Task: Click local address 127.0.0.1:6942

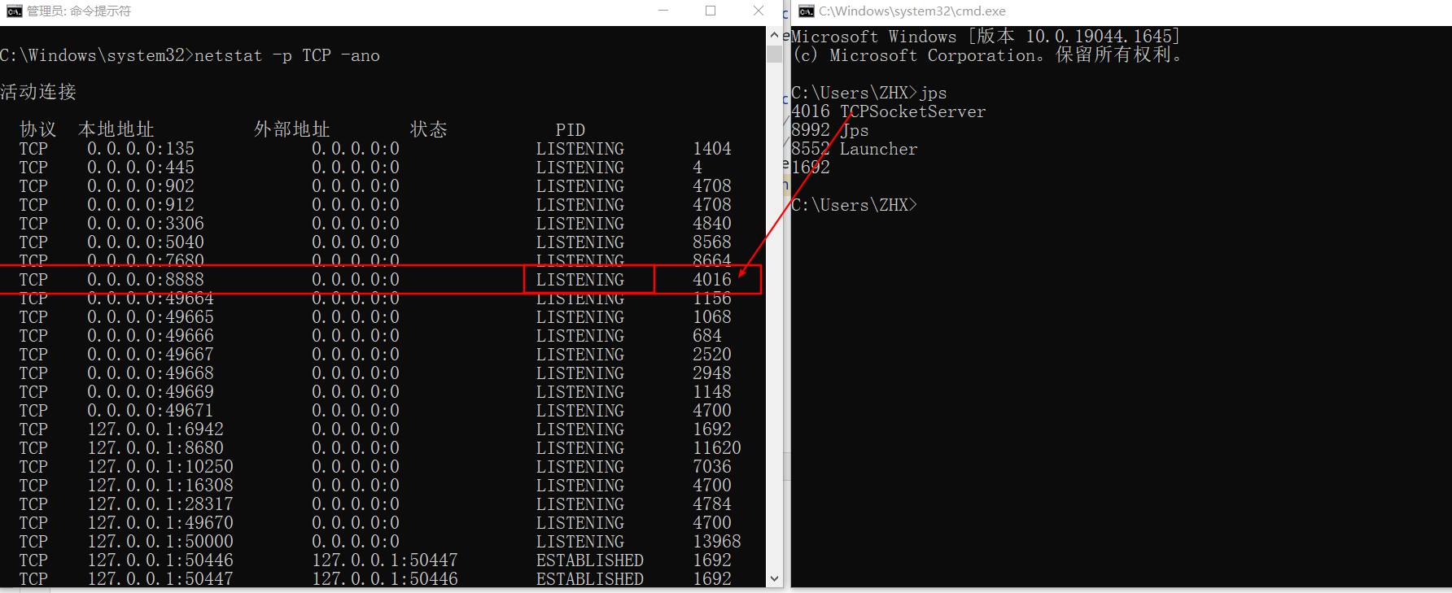Action: click(x=155, y=429)
